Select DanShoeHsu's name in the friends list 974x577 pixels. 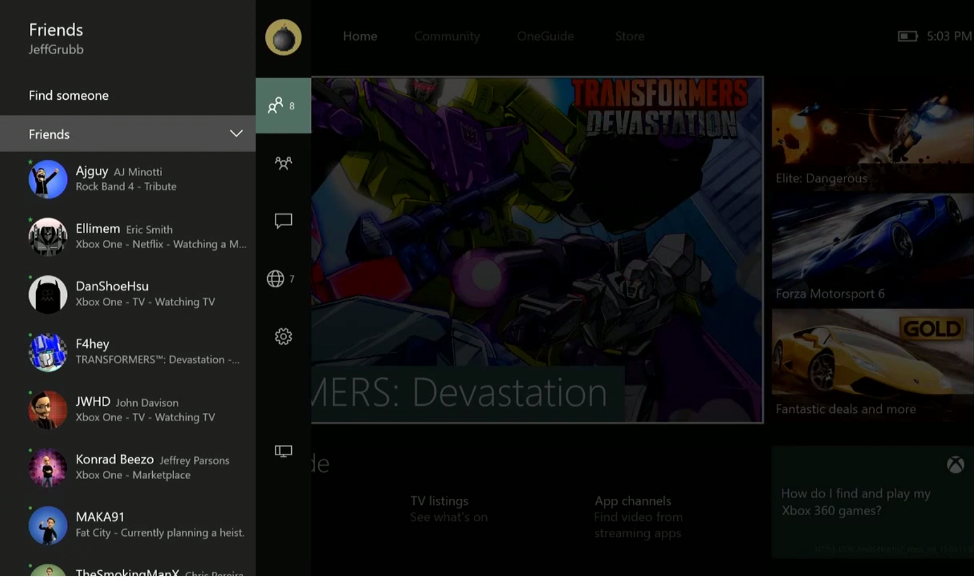tap(112, 286)
